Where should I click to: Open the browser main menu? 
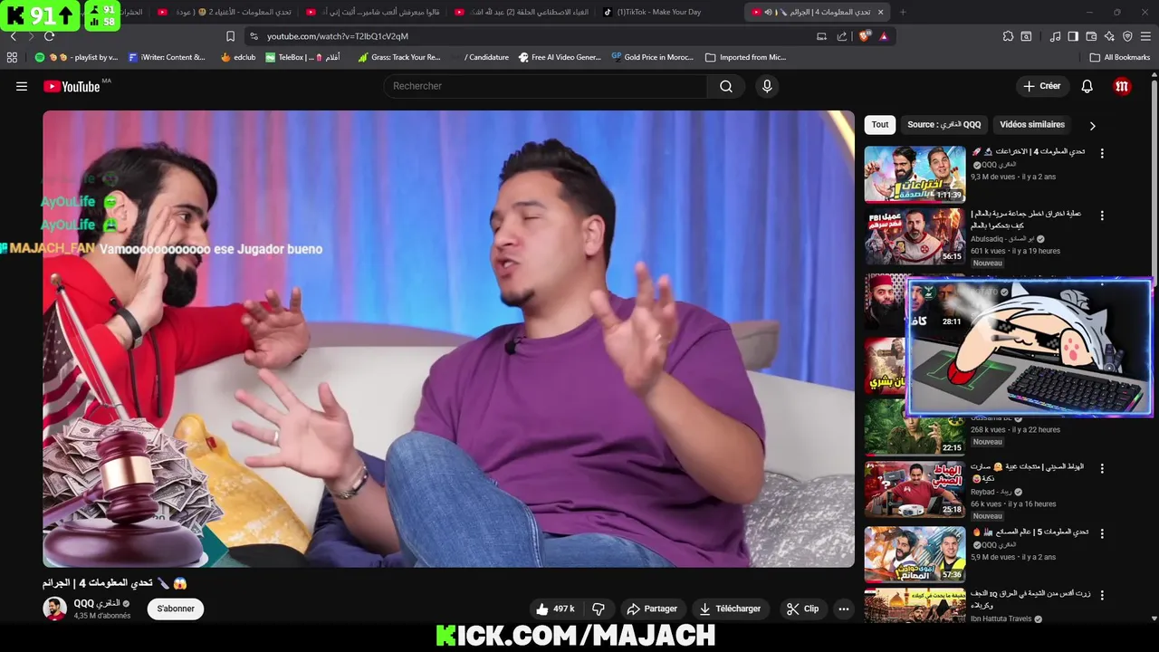coord(1146,36)
